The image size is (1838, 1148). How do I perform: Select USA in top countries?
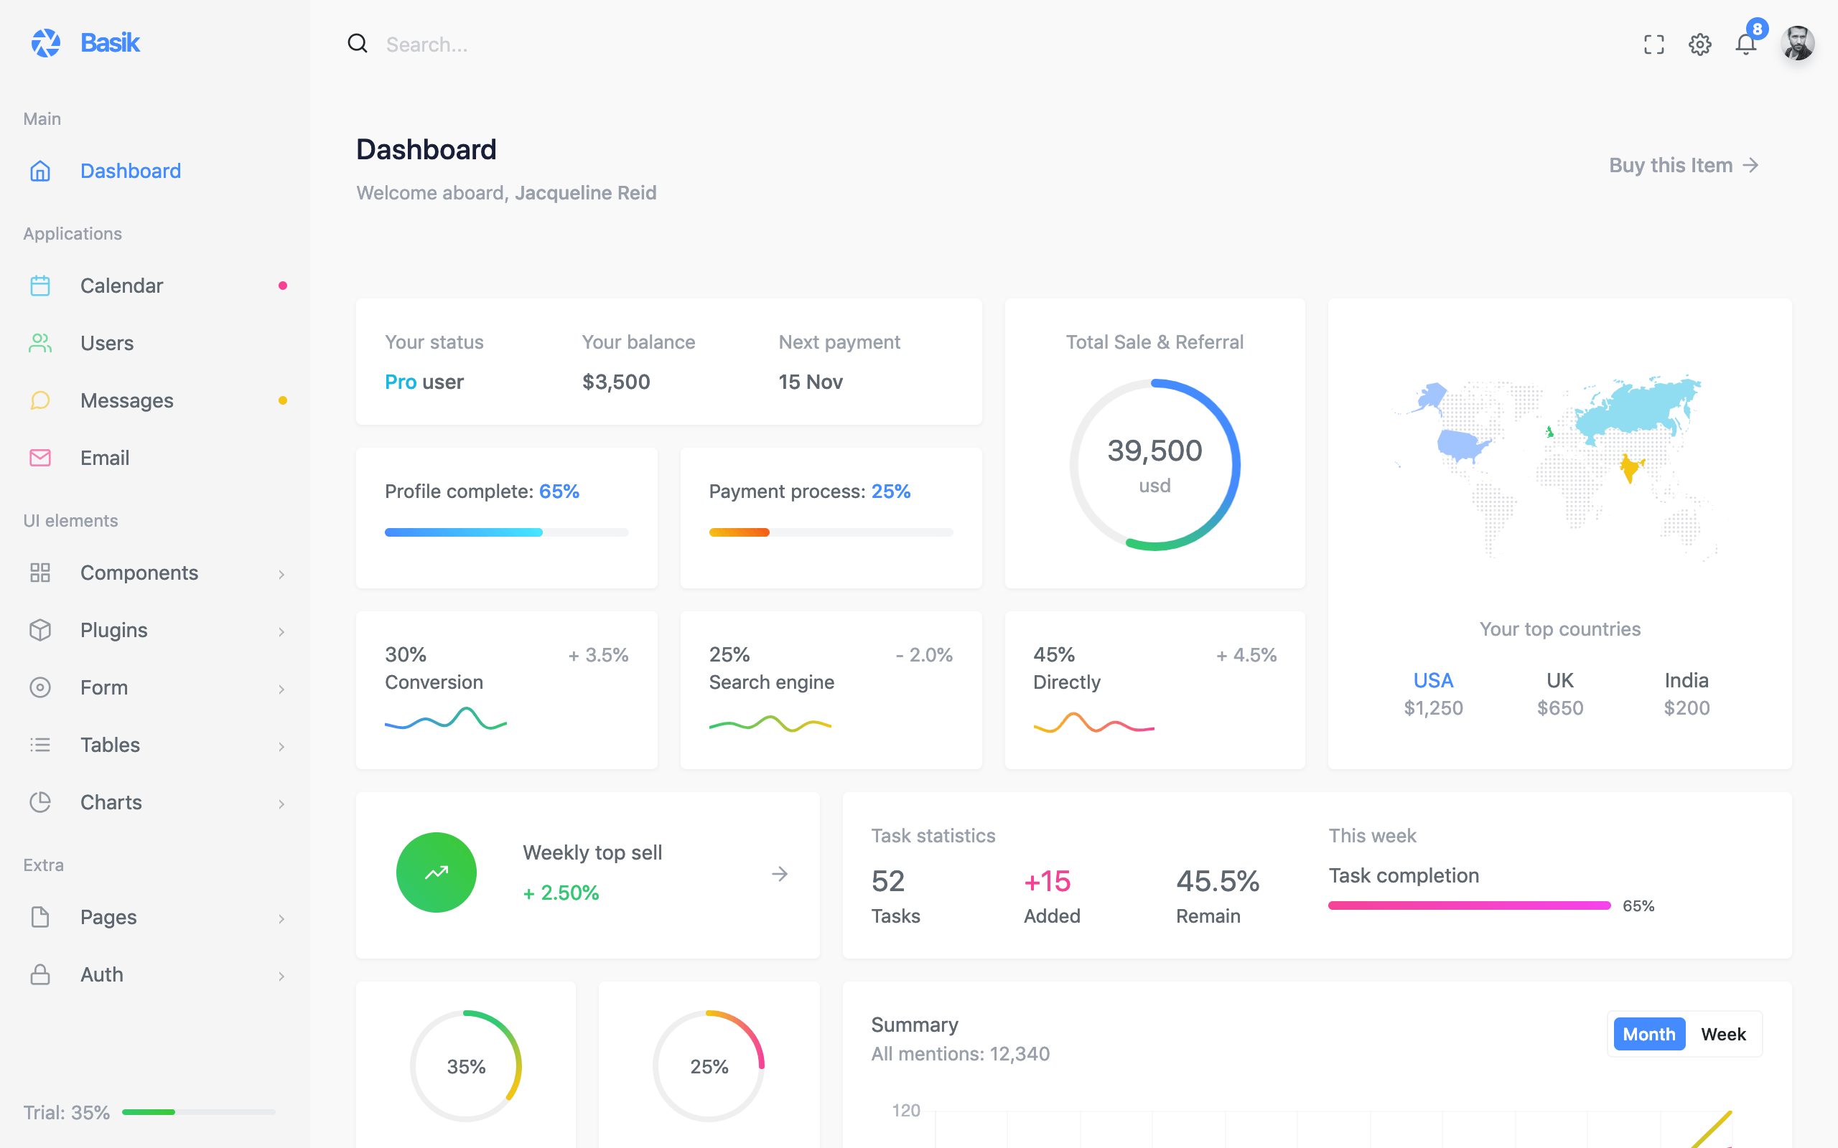(x=1432, y=680)
